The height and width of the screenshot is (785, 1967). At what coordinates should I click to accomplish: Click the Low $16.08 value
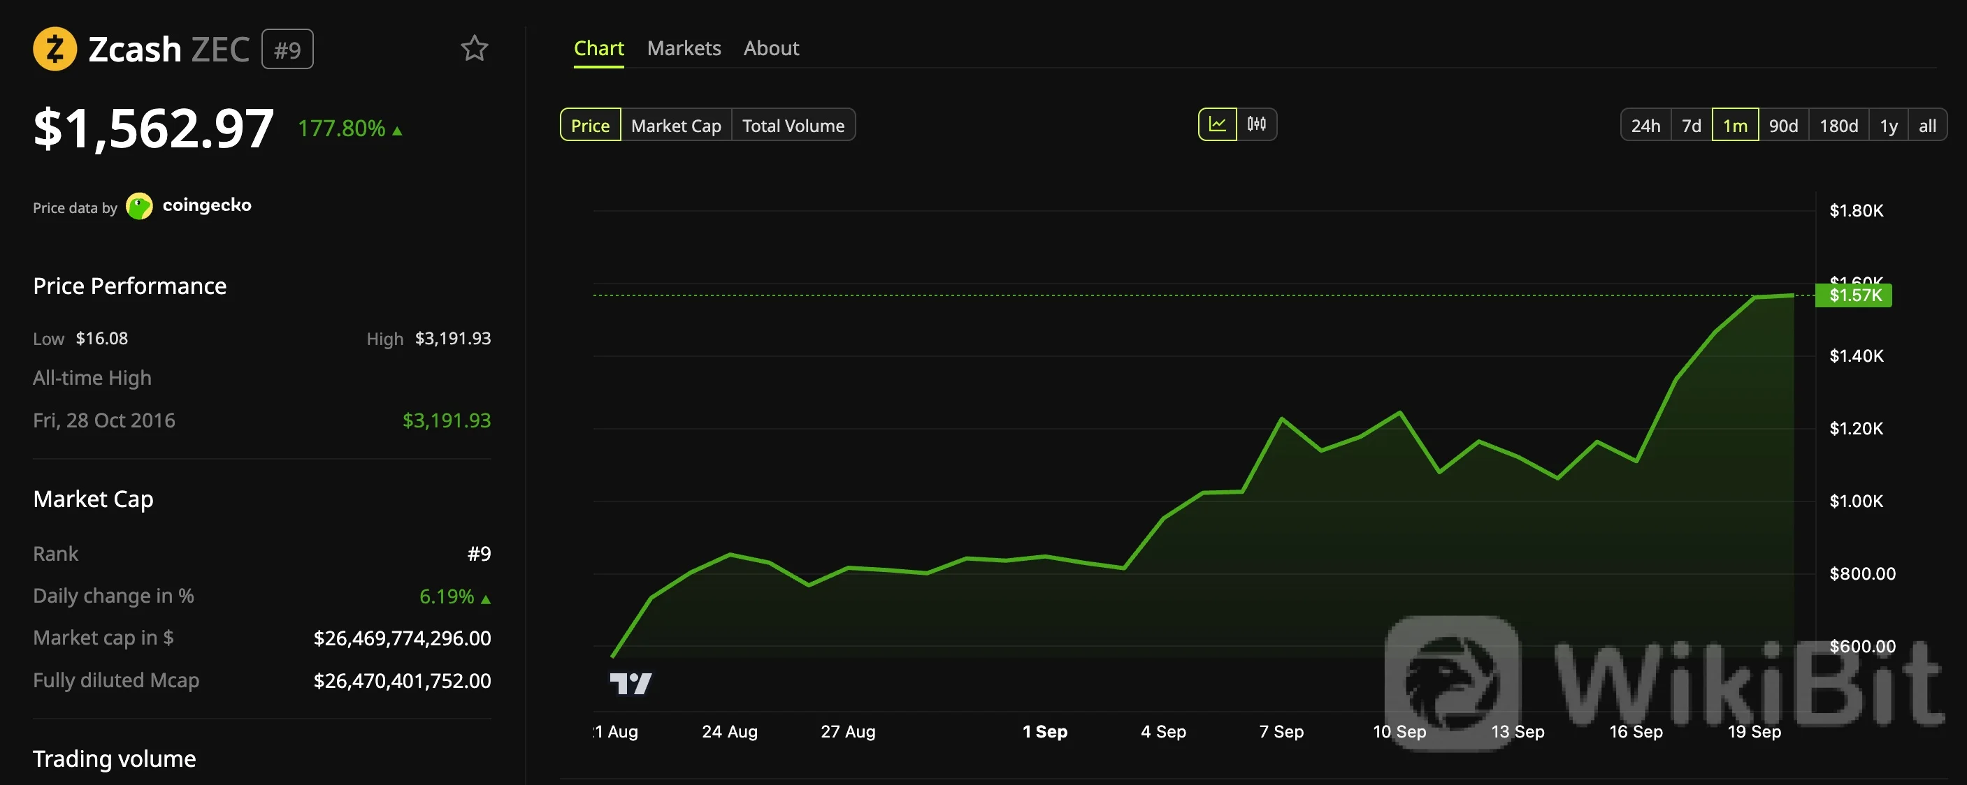pos(101,338)
